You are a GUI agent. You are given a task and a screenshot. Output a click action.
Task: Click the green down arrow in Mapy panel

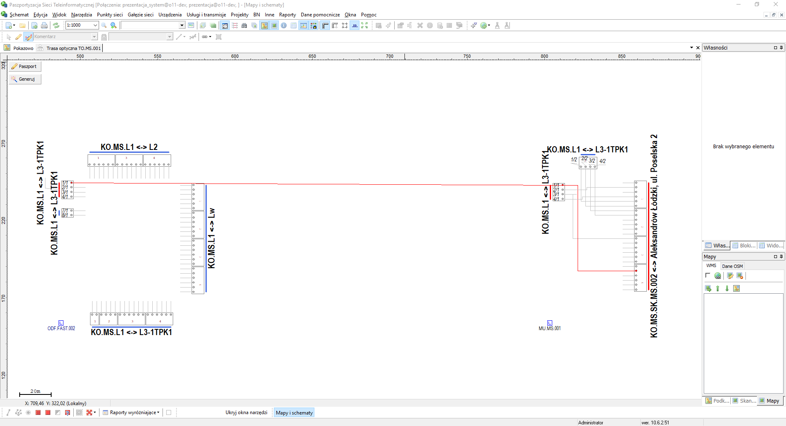coord(727,288)
